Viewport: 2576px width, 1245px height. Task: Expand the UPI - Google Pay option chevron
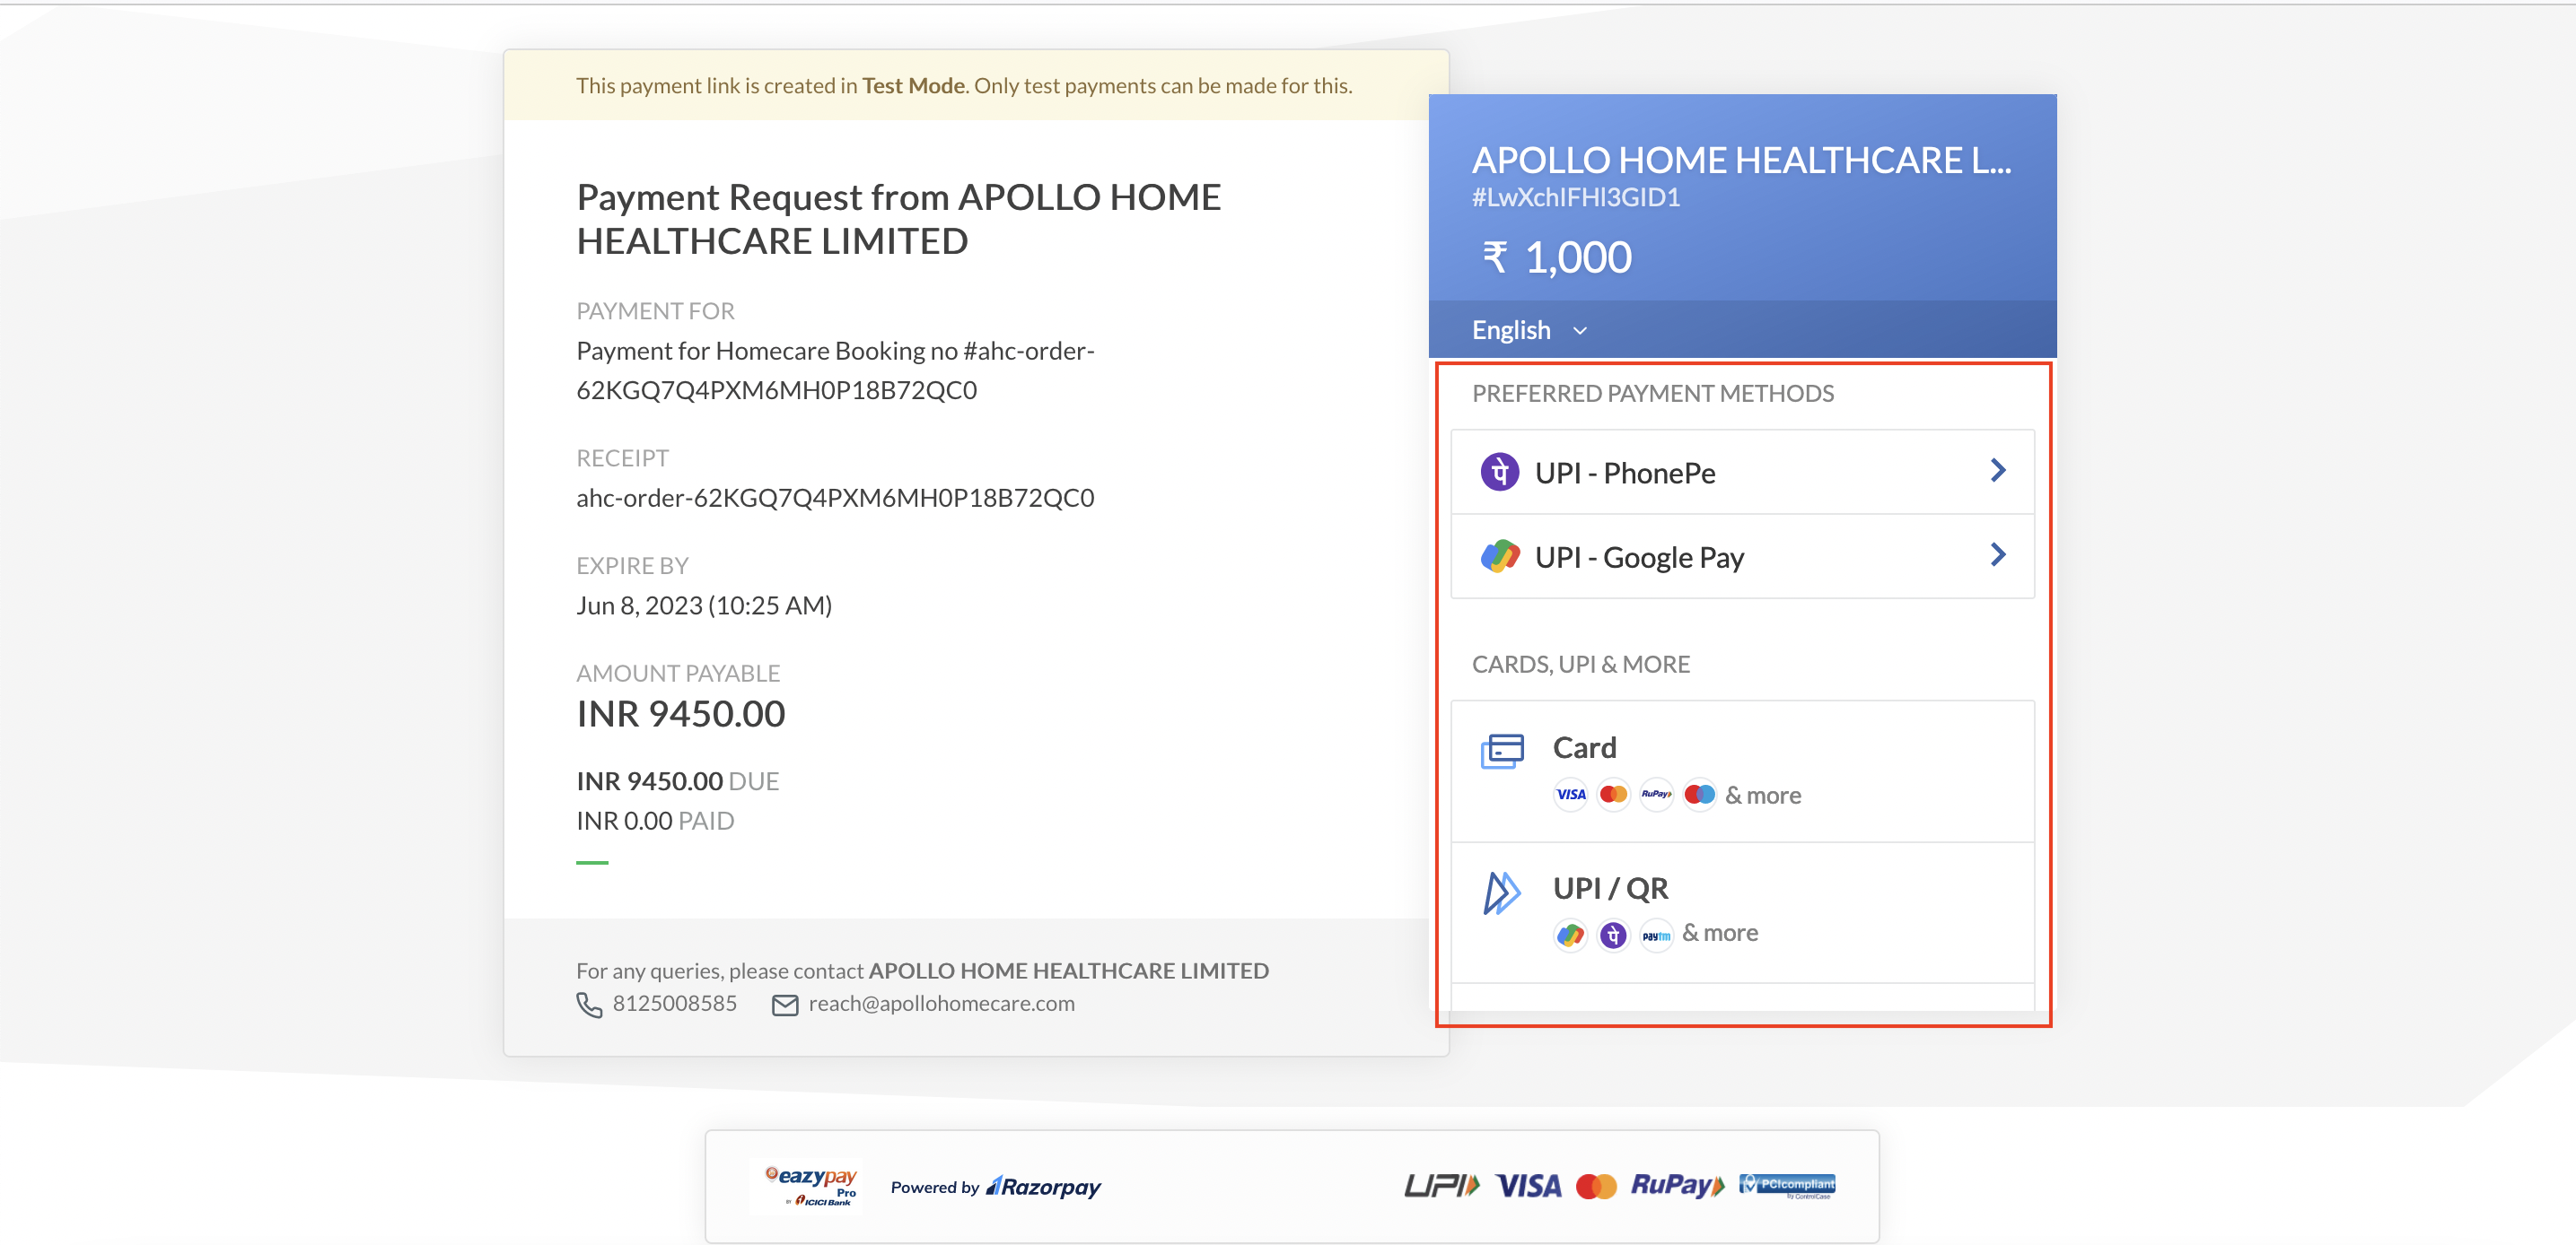[x=1998, y=554]
